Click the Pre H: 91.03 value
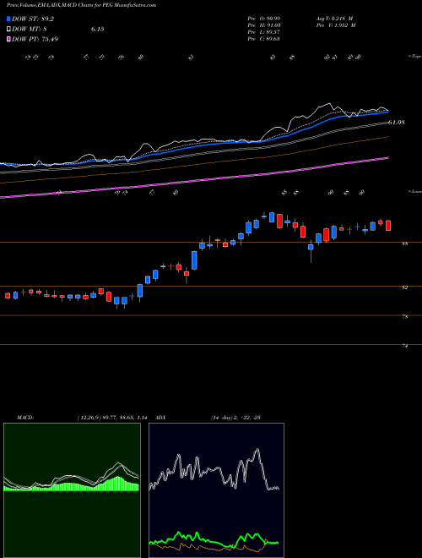This screenshot has width=422, height=558. click(263, 25)
